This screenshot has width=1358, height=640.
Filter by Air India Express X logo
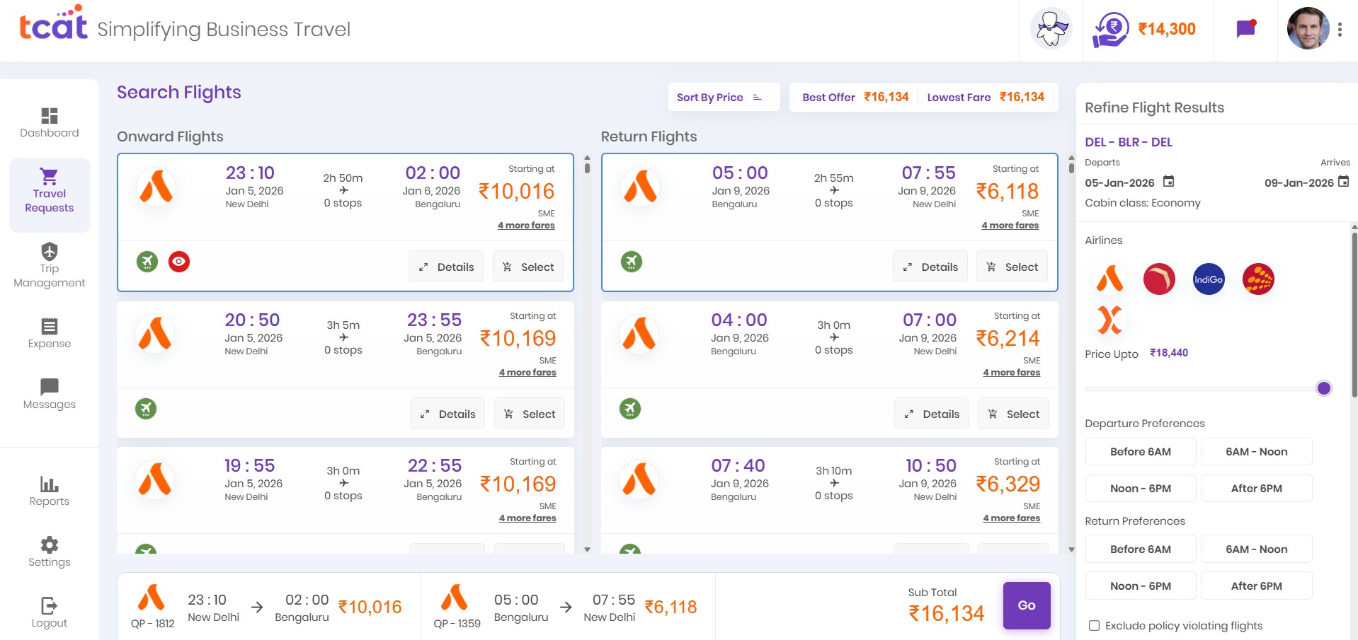(1109, 320)
